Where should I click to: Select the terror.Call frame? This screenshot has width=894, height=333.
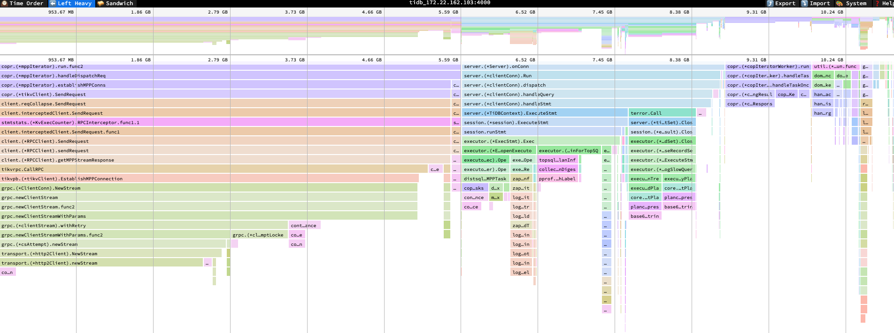(x=662, y=113)
